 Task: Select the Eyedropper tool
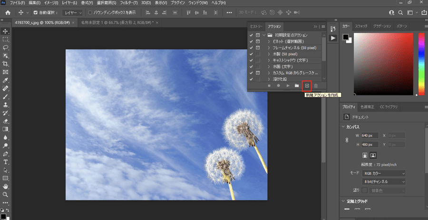6,80
